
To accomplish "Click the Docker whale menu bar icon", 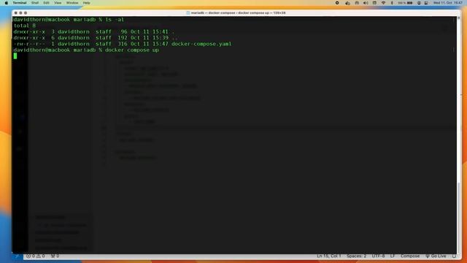I will 347,3.
